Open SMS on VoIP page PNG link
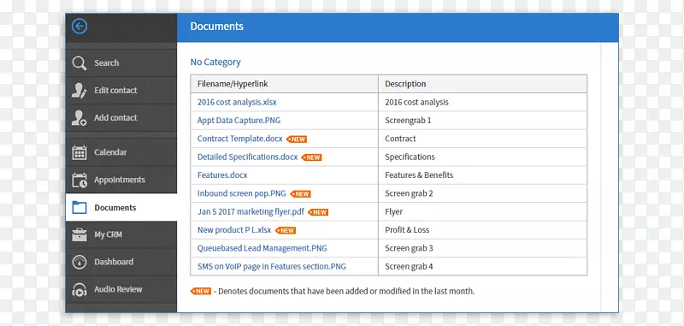This screenshot has width=684, height=326. point(271,267)
